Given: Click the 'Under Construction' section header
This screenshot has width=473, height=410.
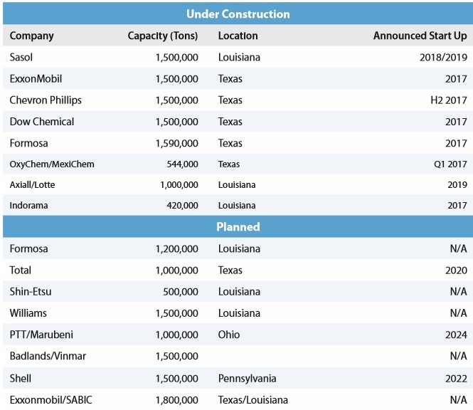Looking at the screenshot, I should (x=238, y=14).
